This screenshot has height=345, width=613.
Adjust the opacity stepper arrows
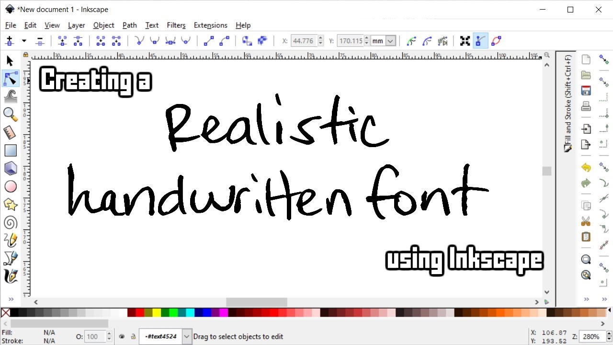109,336
